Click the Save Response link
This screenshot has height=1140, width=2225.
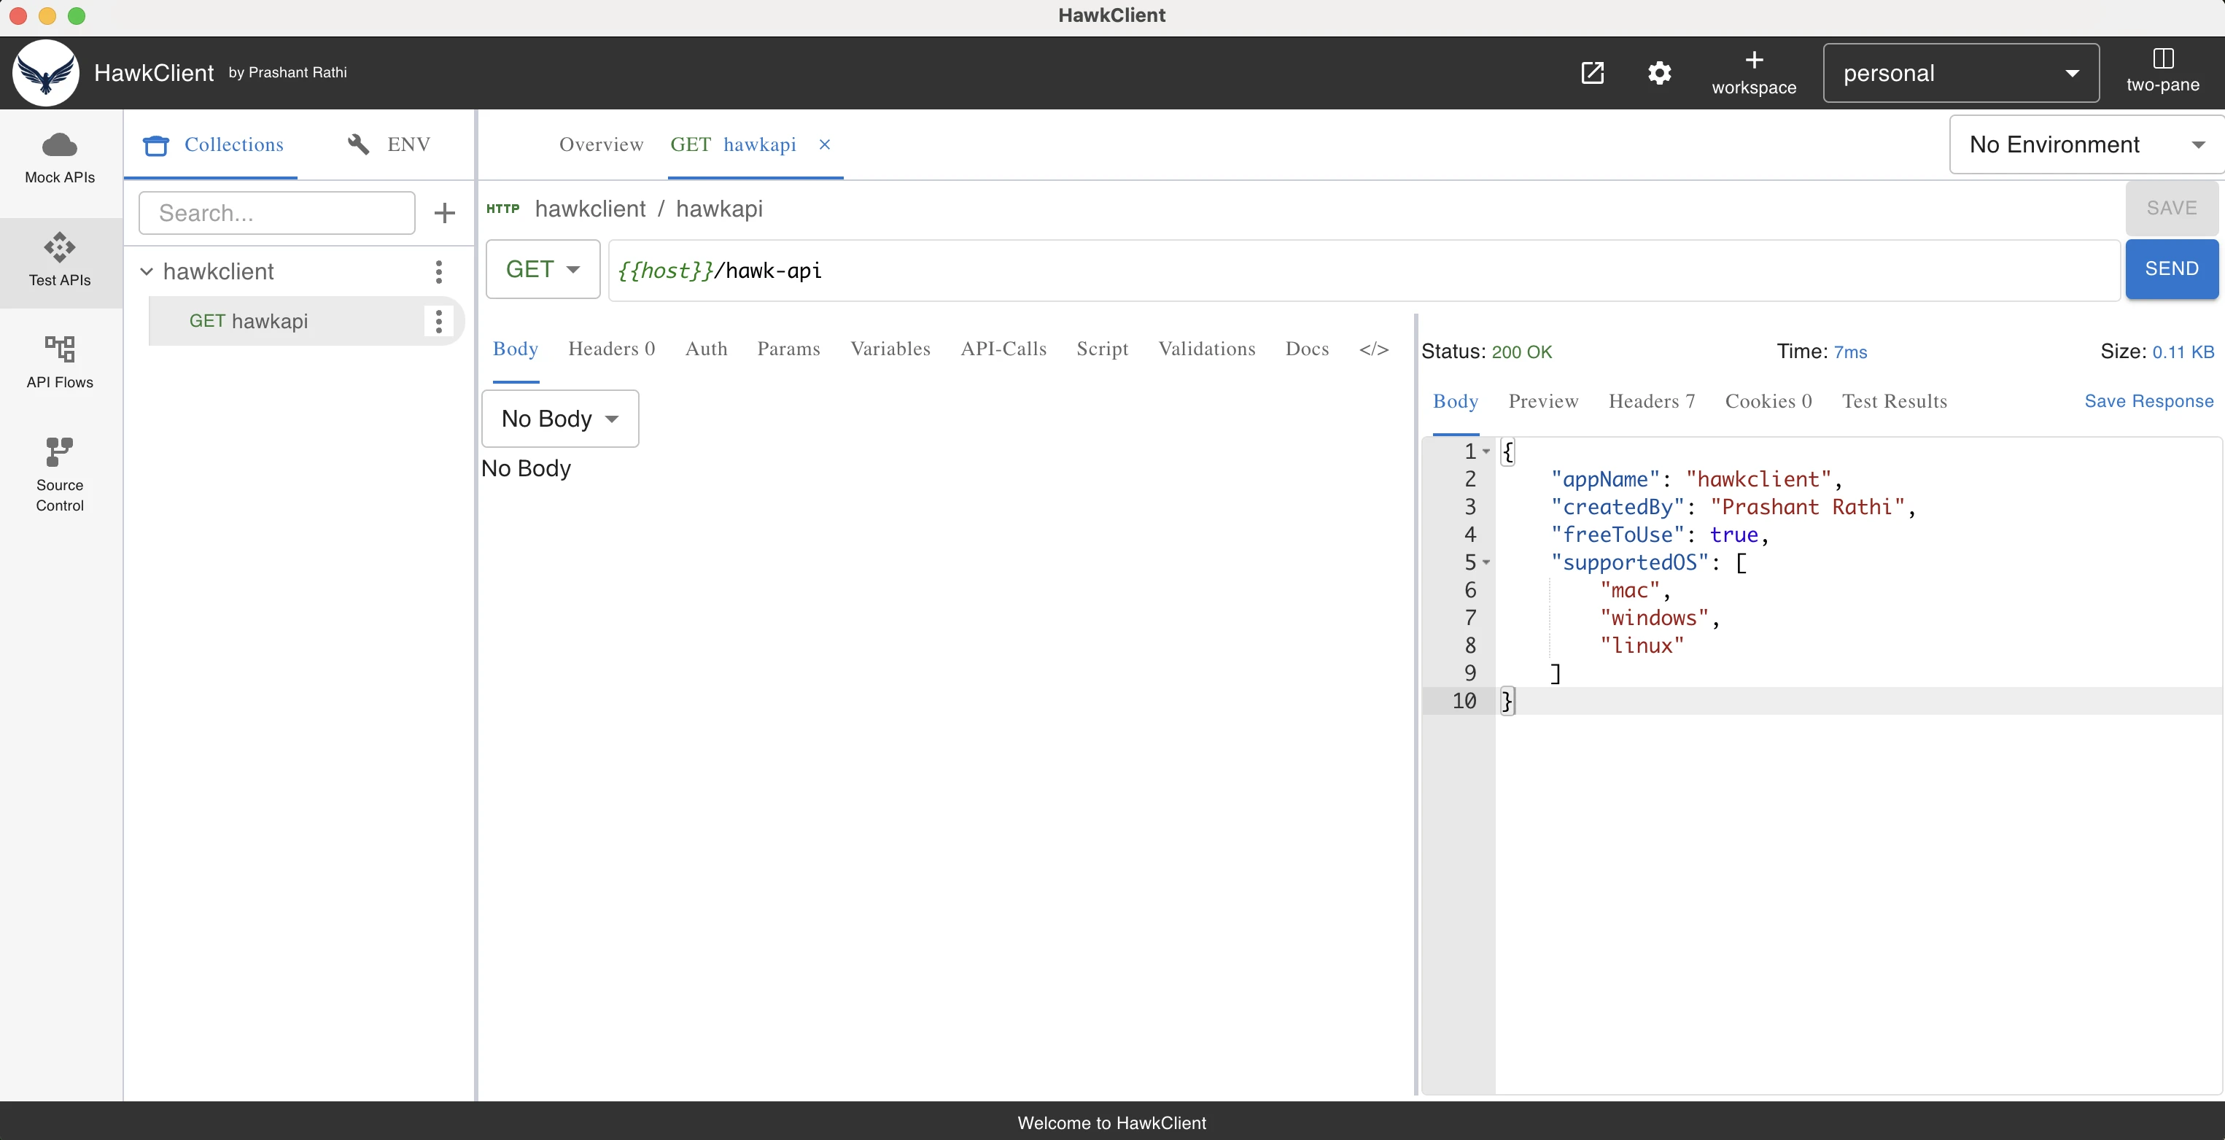(2148, 400)
